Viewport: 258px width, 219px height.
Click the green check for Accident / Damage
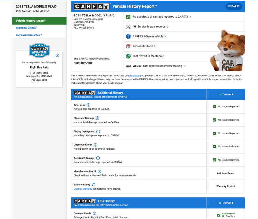pyautogui.click(x=214, y=160)
